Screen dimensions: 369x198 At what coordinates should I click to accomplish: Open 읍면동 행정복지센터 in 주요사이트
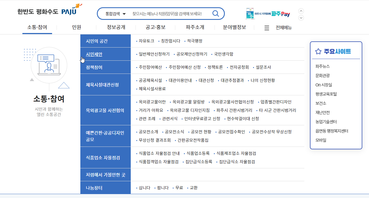tap(332, 131)
